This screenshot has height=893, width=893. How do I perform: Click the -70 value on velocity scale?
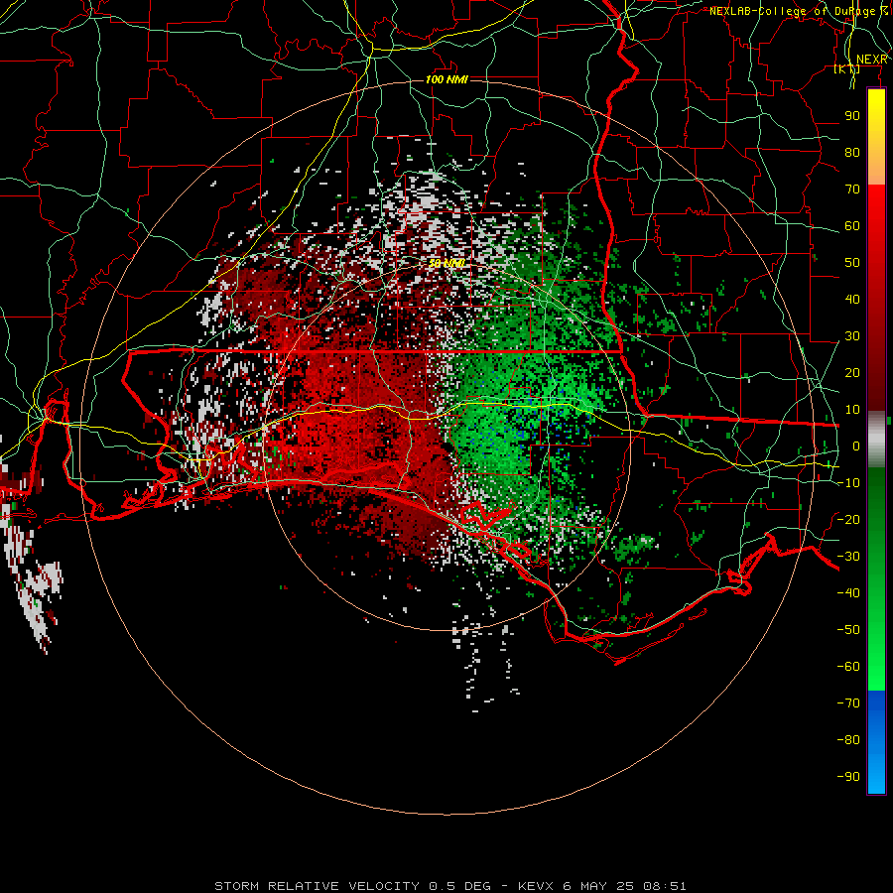point(848,703)
